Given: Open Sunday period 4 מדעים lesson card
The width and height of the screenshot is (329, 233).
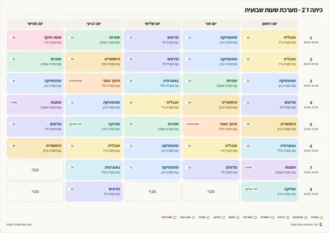Looking at the screenshot, I should point(270,105).
